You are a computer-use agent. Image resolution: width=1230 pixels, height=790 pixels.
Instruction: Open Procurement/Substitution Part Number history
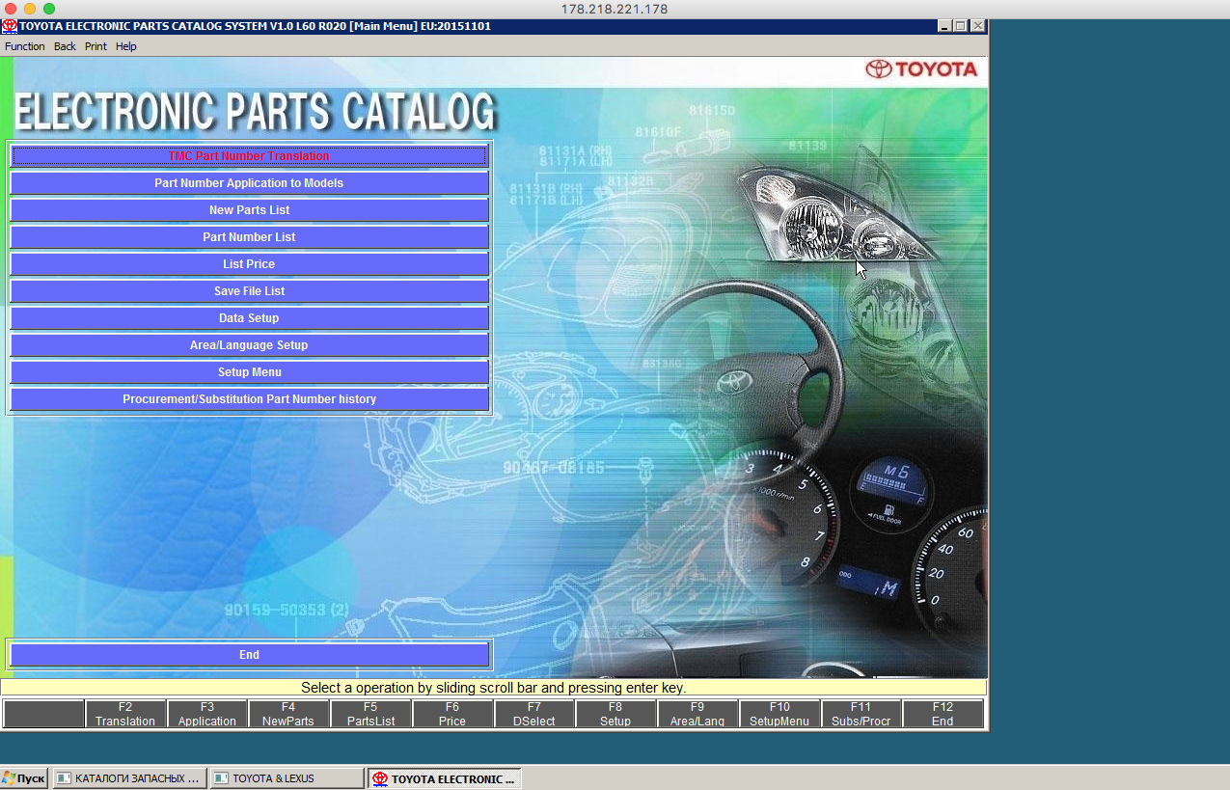pyautogui.click(x=249, y=398)
